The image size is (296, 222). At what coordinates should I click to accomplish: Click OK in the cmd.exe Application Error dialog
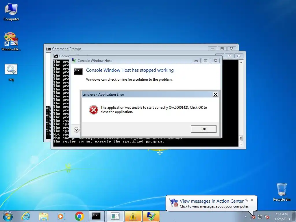[203, 129]
